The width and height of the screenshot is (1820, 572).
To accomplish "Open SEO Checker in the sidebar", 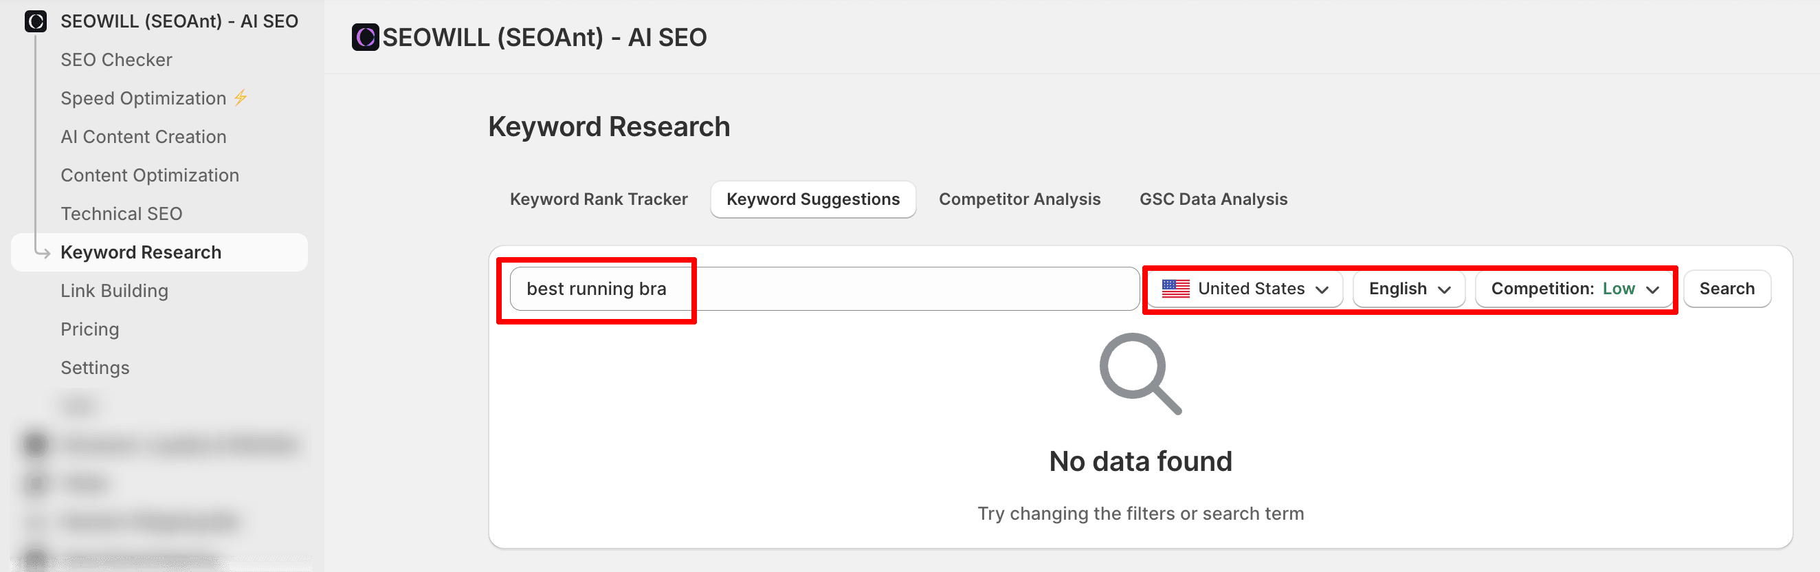I will (117, 60).
